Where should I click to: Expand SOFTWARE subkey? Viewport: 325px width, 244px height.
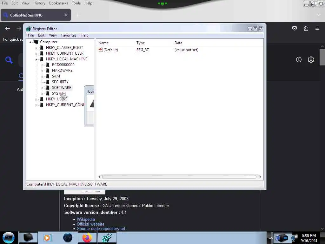coord(42,88)
